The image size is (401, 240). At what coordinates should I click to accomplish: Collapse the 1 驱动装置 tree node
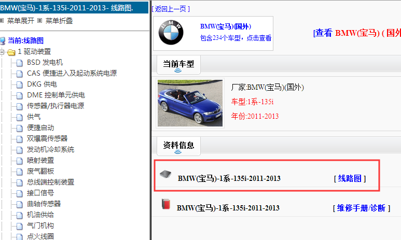(3, 52)
